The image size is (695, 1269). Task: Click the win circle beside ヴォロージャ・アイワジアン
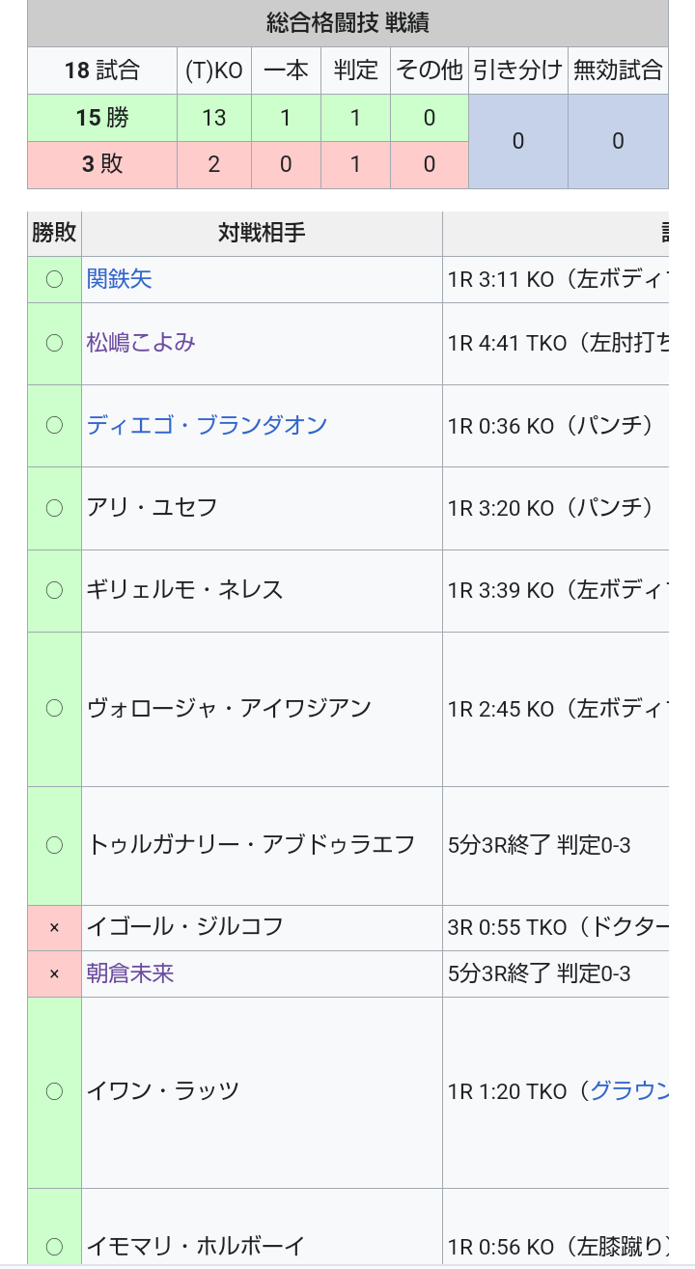click(54, 709)
